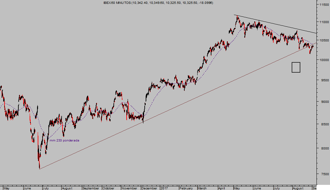The width and height of the screenshot is (330, 190).
Task: Select October on the time axis
Action: [109, 188]
